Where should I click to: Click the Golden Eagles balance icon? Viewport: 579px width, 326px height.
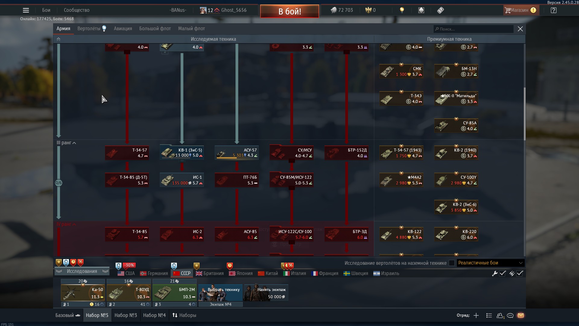(x=368, y=10)
